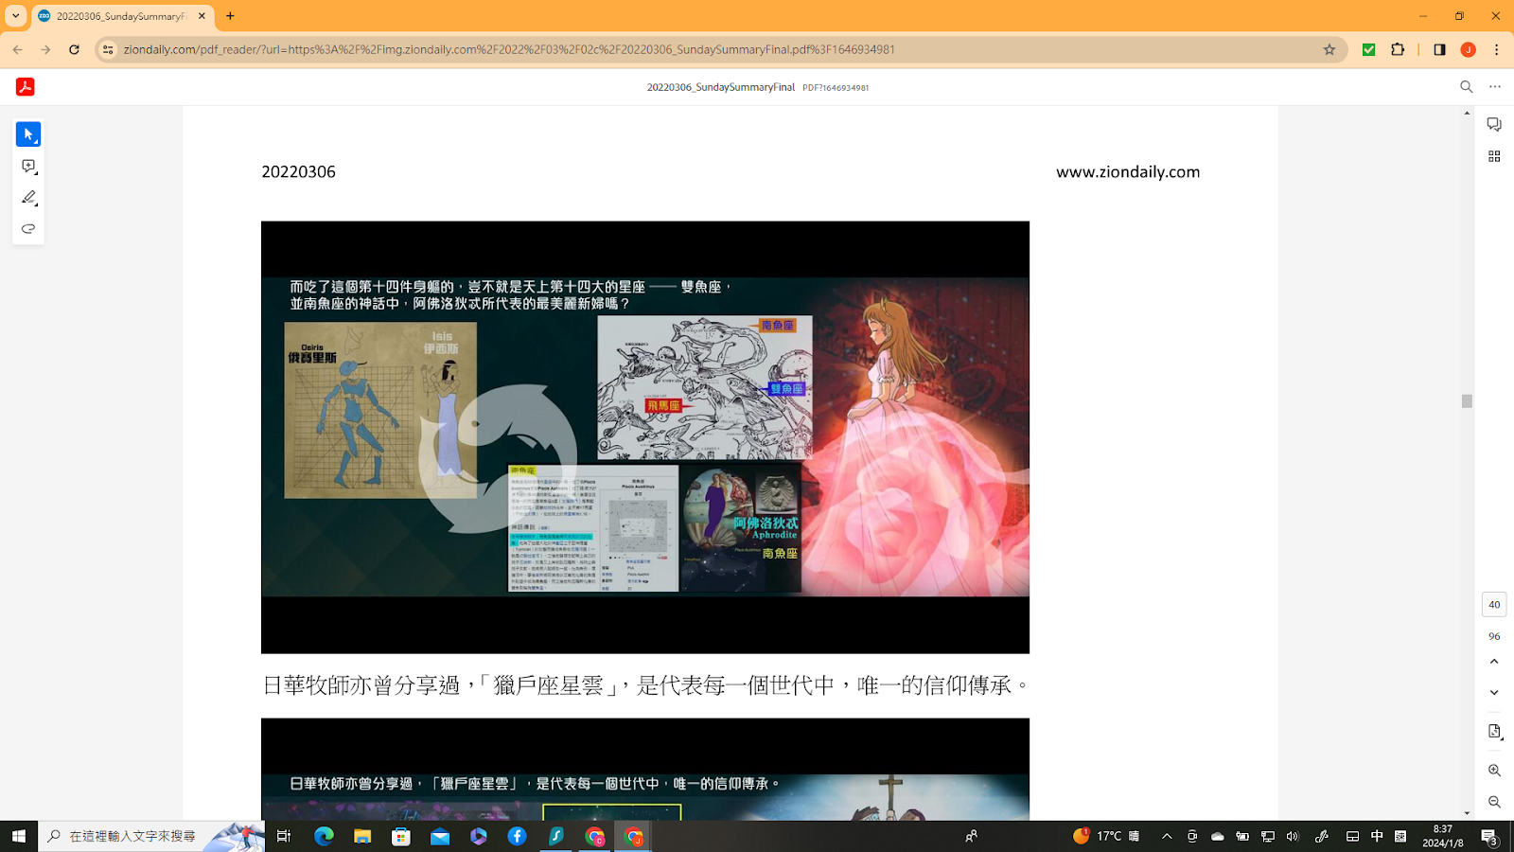The width and height of the screenshot is (1514, 852).
Task: Open File Explorer from taskbar
Action: click(362, 836)
